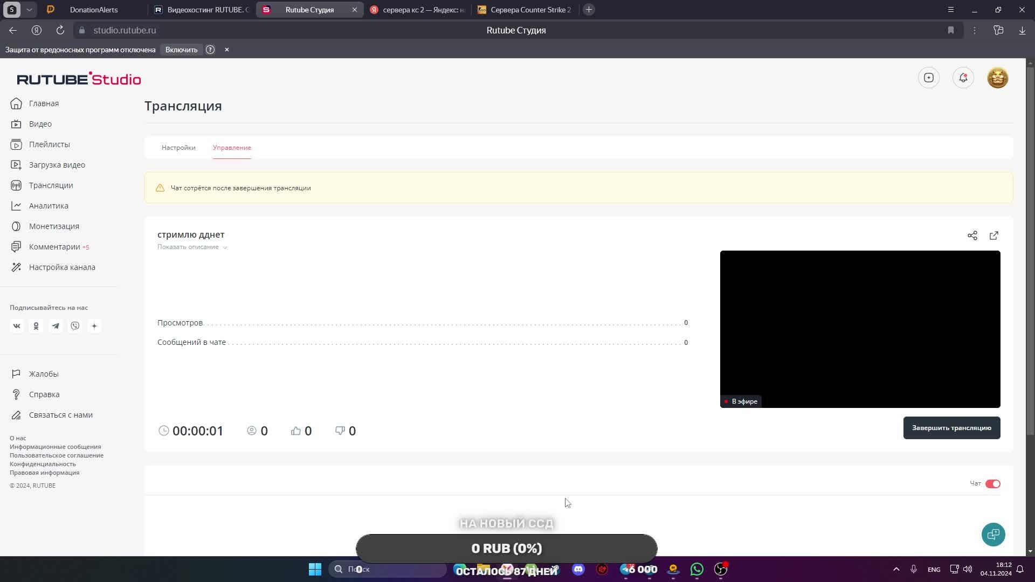
Task: Expand Показать описание
Action: coord(192,247)
